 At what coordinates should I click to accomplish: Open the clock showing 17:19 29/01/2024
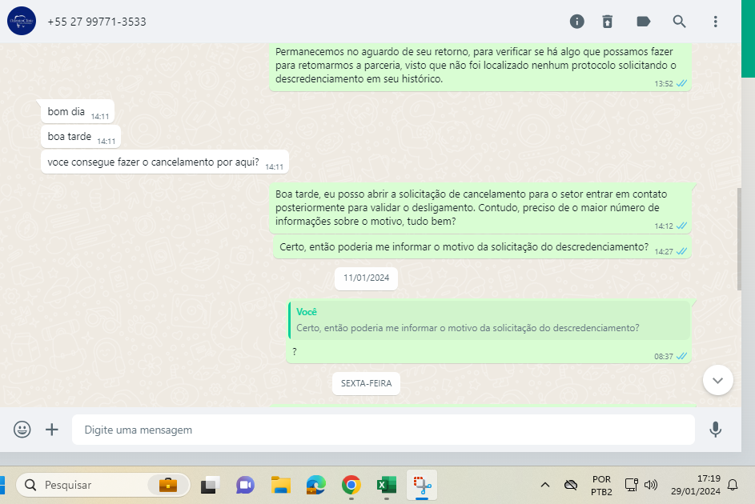click(x=696, y=485)
